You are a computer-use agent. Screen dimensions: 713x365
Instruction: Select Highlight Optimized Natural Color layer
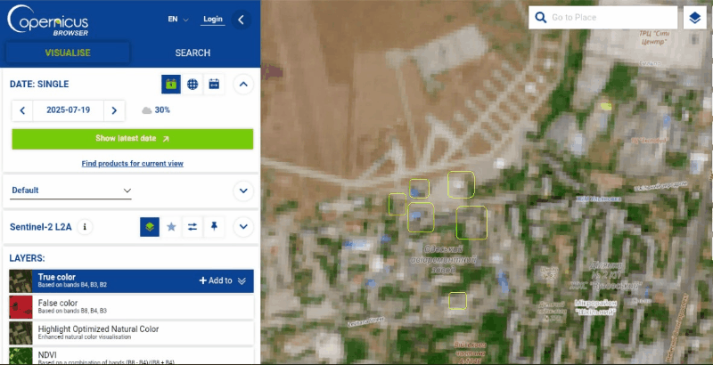click(131, 333)
